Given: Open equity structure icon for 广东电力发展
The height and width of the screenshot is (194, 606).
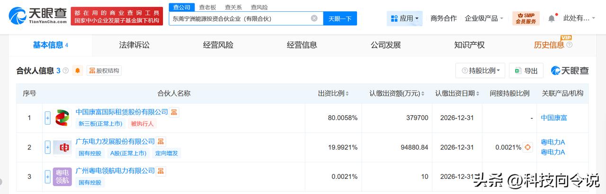Looking at the screenshot, I should (x=161, y=142).
